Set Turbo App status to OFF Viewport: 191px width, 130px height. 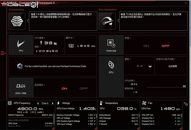[166, 46]
